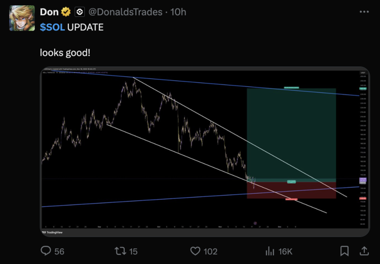Image resolution: width=380 pixels, height=264 pixels.
Task: Reply to the tweet with 56 replies
Action: tap(46, 251)
